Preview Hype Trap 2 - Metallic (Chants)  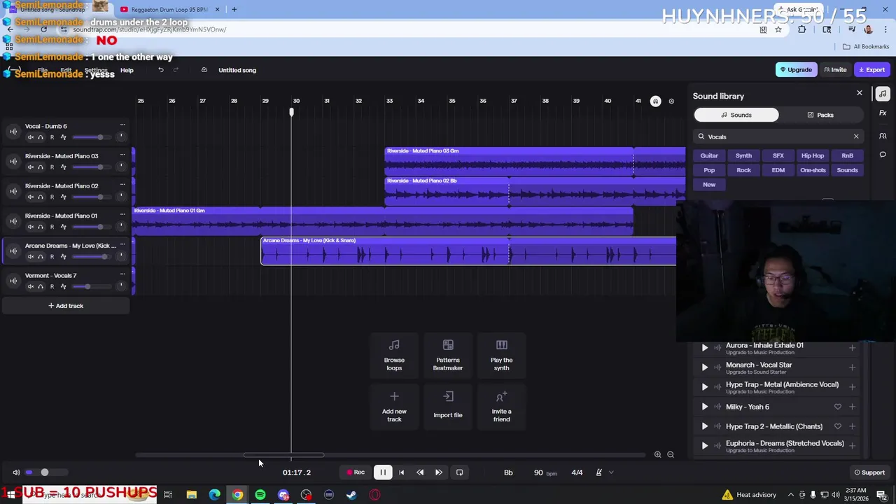coord(705,426)
